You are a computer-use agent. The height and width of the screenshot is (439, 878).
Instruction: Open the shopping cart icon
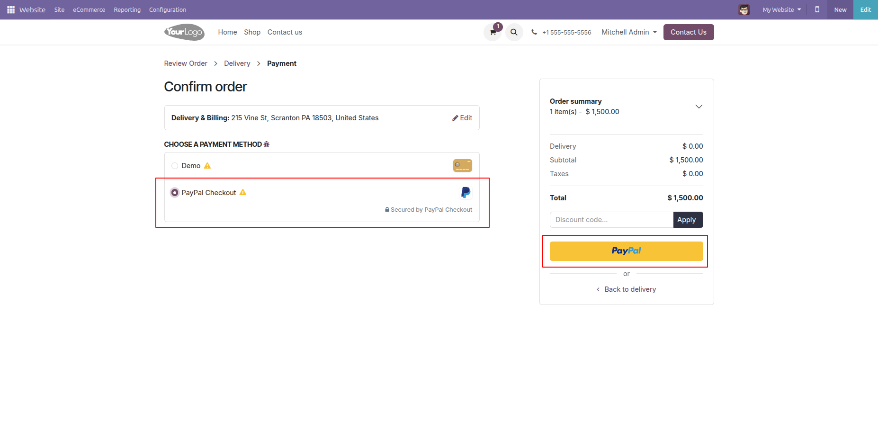(493, 32)
